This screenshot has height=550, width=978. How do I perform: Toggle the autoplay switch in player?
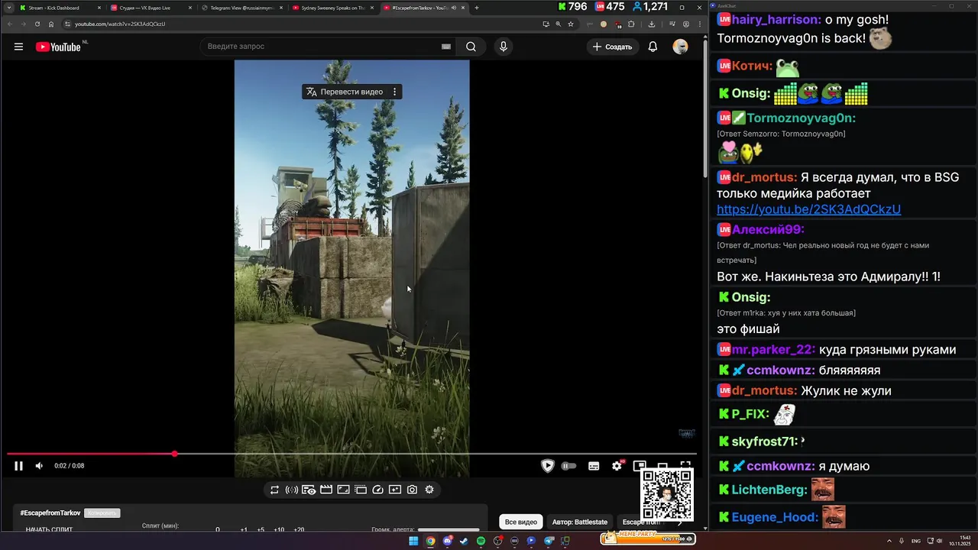568,466
